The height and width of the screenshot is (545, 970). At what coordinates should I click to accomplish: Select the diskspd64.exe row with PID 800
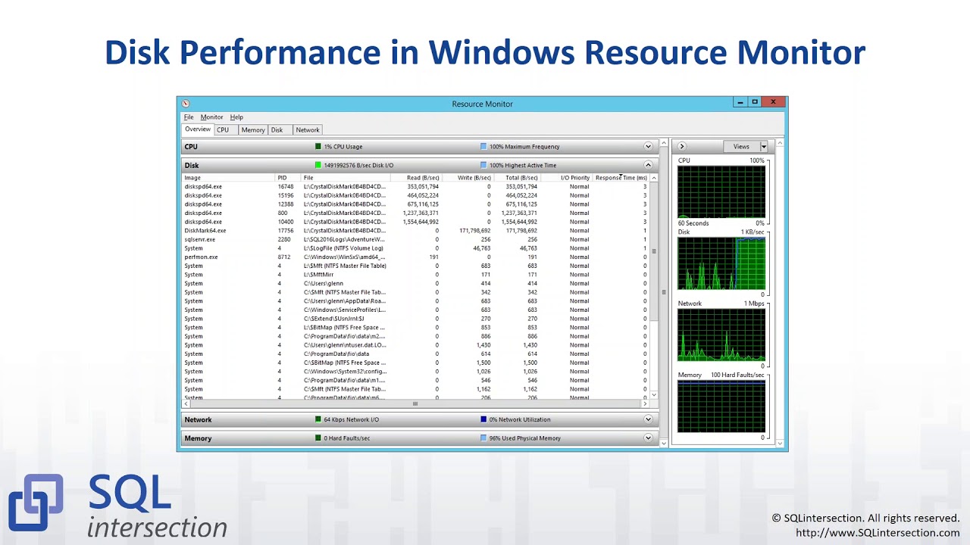[415, 213]
